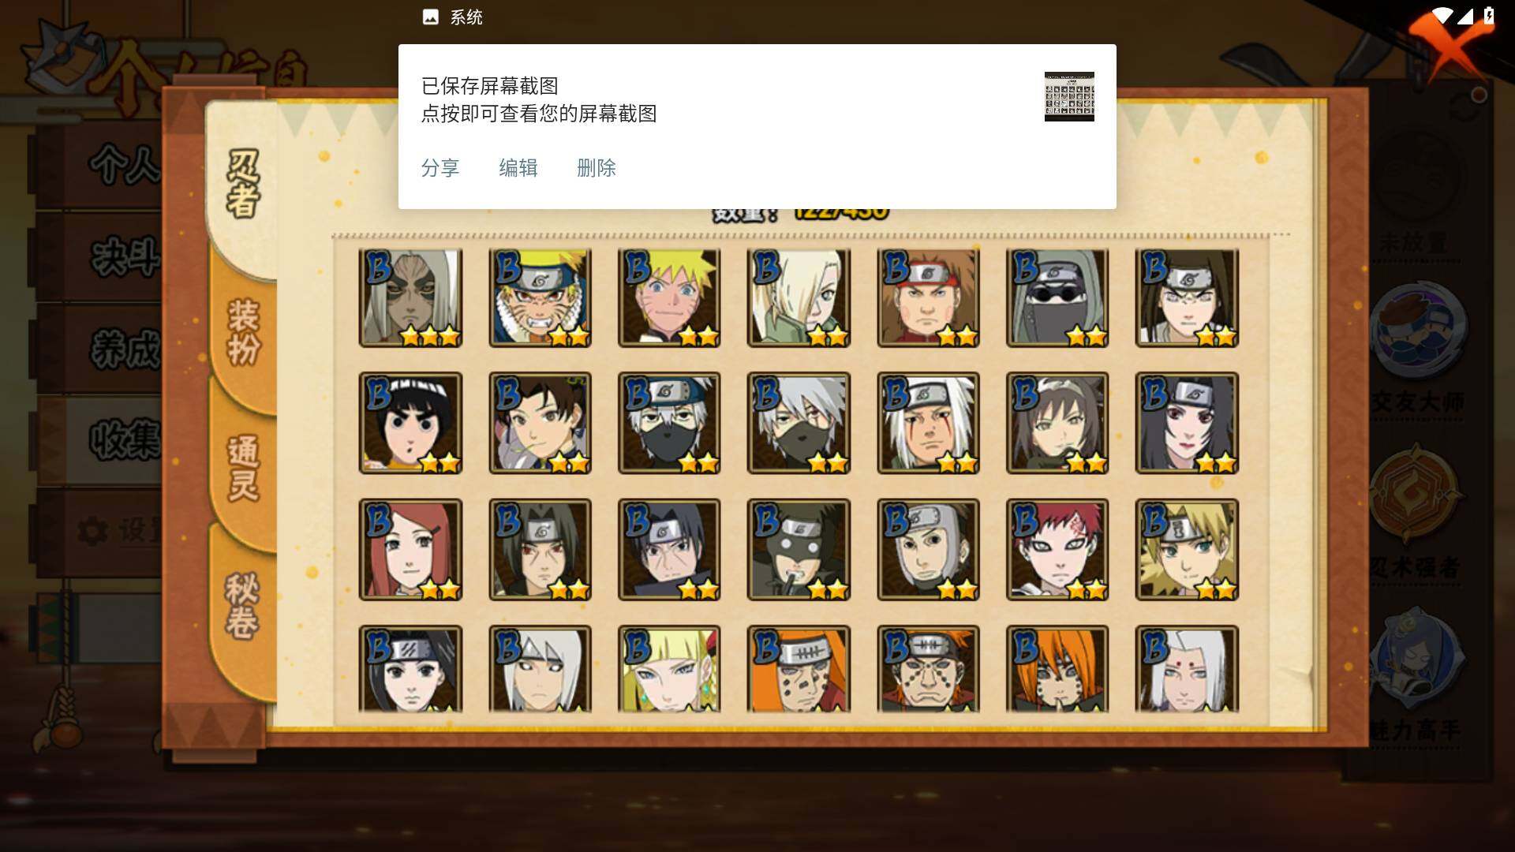Viewport: 1515px width, 852px height.
Task: Select the fox-mode Naruto ninja card
Action: [540, 298]
